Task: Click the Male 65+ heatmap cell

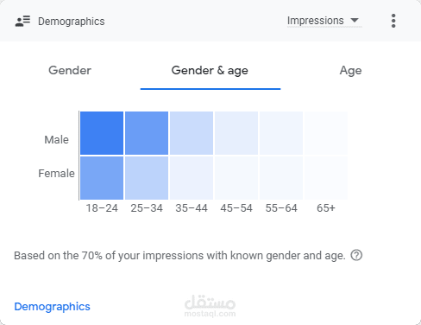Action: point(326,133)
